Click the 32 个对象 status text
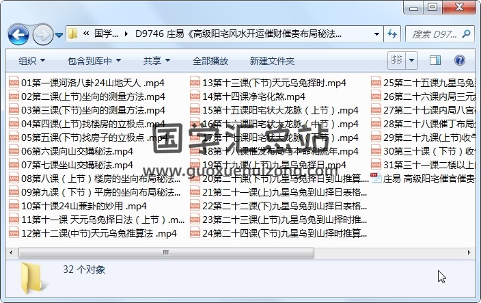Screen dimensions: 481x303 [x=84, y=269]
